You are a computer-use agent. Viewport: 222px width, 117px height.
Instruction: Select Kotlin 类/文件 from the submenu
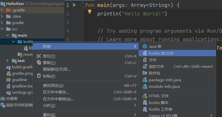161,53
